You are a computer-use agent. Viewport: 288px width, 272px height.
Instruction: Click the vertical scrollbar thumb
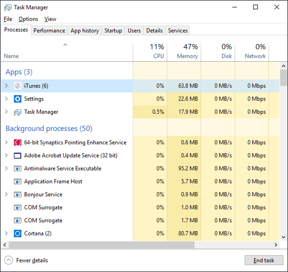click(283, 77)
